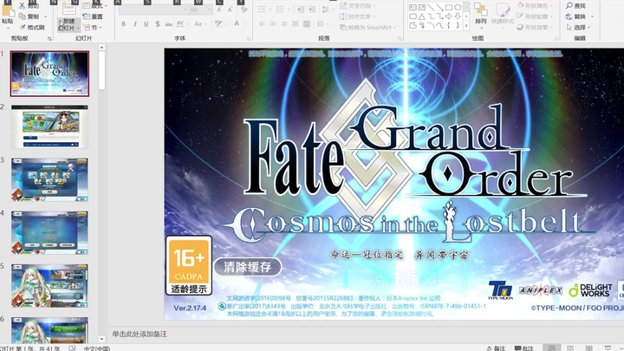Click the Arrange (排列) button
This screenshot has height=351, width=624.
[x=481, y=14]
